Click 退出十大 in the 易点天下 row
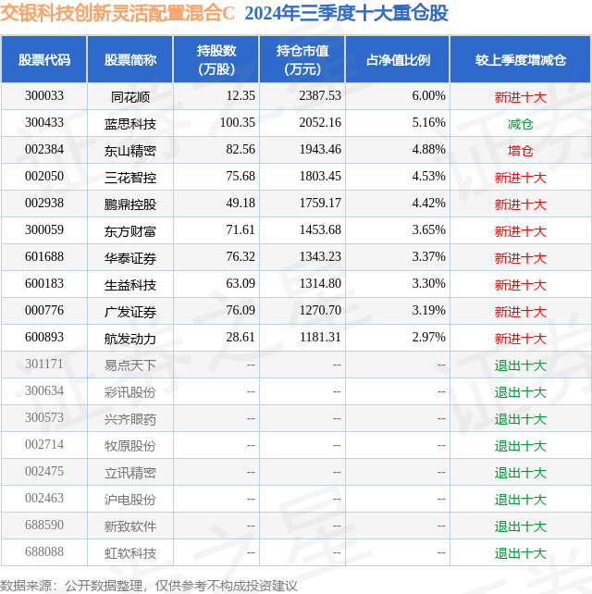The image size is (592, 594). click(521, 365)
